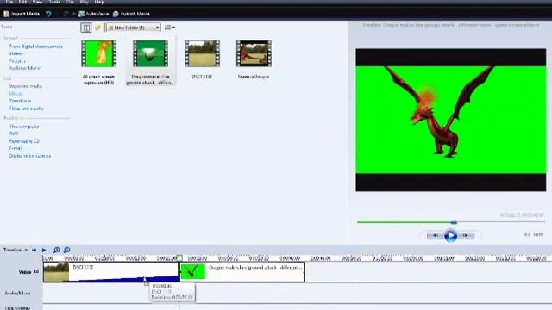Open the Help menu
This screenshot has height=310, width=552.
pyautogui.click(x=100, y=2)
